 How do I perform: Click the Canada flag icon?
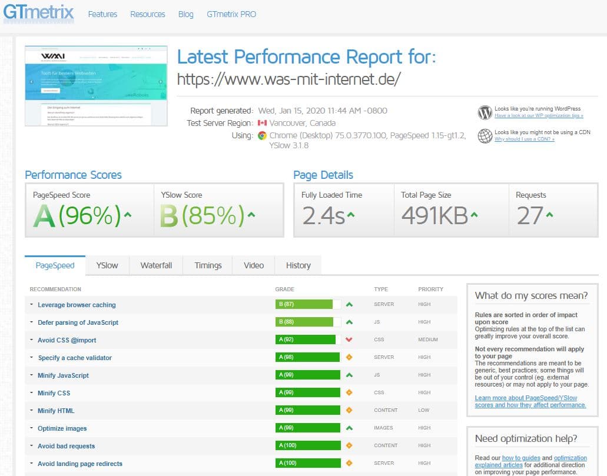coord(262,123)
